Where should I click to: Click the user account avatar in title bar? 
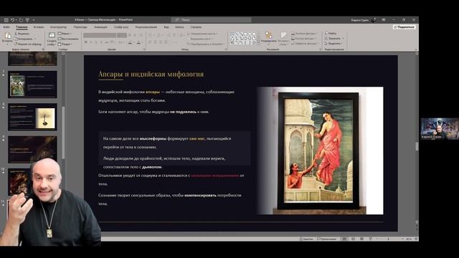coord(374,20)
